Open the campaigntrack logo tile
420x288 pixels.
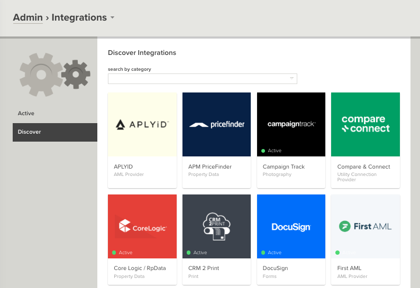click(x=291, y=125)
